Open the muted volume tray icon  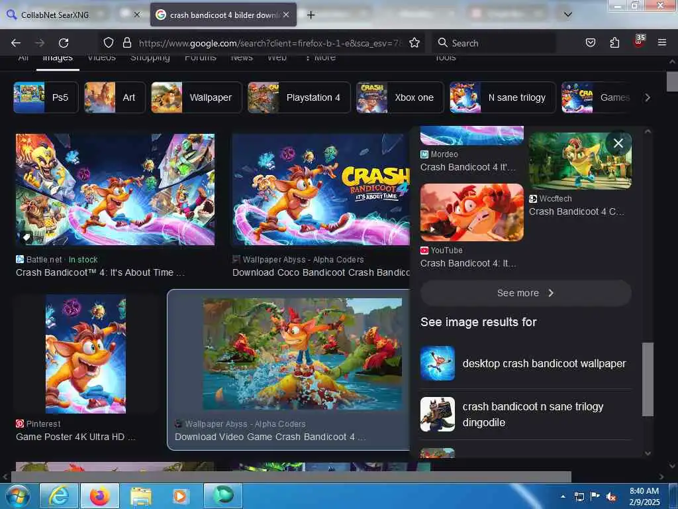(x=611, y=497)
